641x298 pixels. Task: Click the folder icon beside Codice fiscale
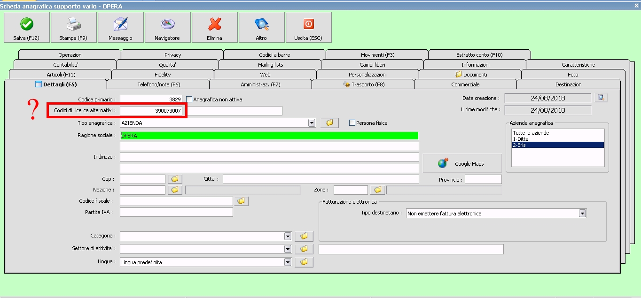pos(242,201)
